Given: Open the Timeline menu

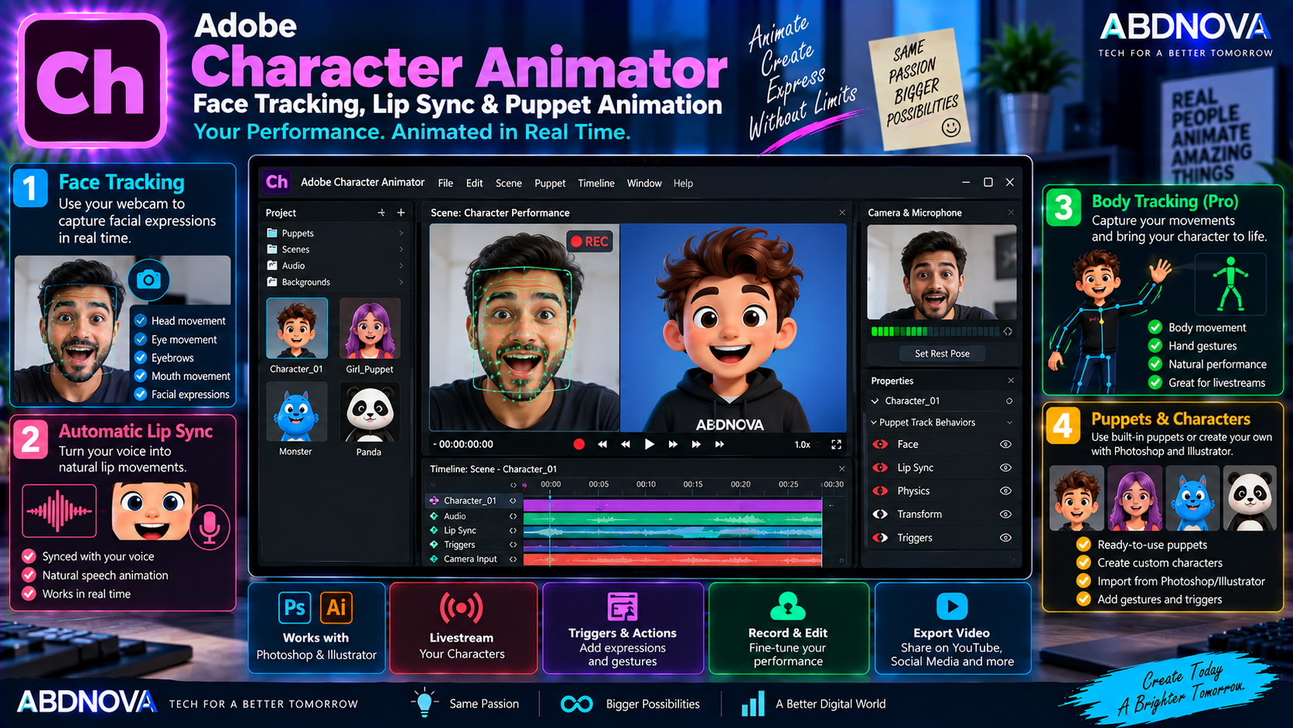Looking at the screenshot, I should click(596, 183).
